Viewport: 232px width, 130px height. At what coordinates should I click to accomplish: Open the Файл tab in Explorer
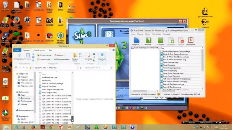pyautogui.click(x=17, y=50)
